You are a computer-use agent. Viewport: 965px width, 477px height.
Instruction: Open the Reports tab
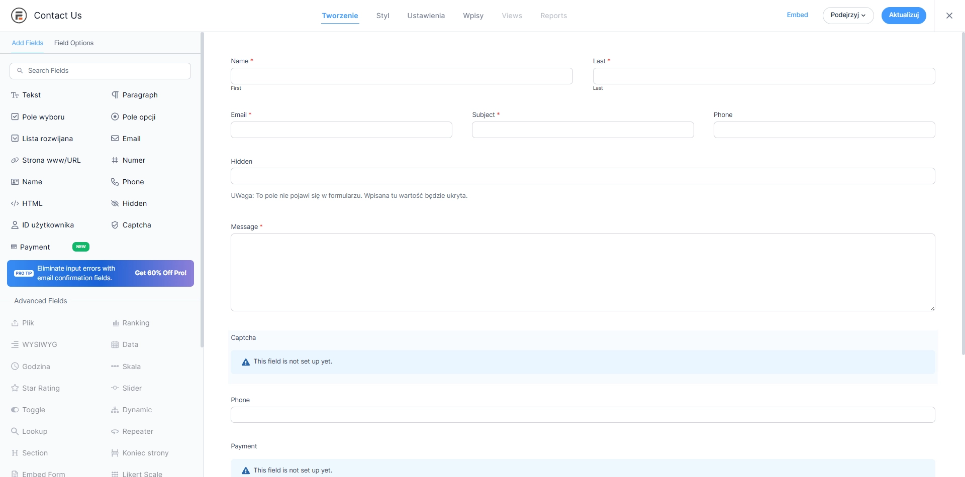[554, 16]
